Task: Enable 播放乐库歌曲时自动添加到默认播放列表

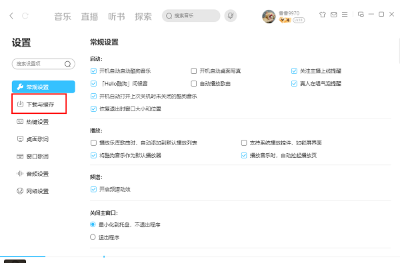Action: click(93, 142)
